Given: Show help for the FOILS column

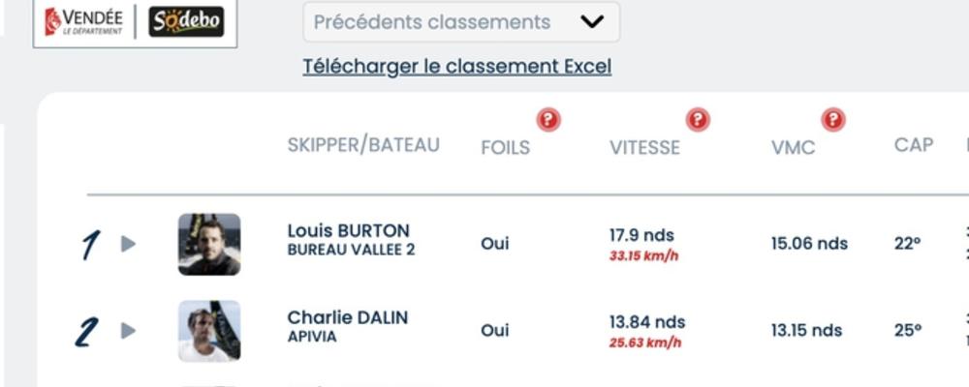Looking at the screenshot, I should pyautogui.click(x=548, y=120).
